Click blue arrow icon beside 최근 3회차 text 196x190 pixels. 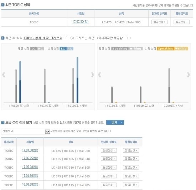pos(3,38)
